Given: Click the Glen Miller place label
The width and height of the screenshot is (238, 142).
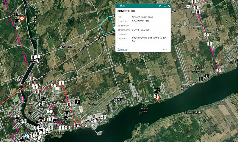Looking at the screenshot, I should (36, 62).
